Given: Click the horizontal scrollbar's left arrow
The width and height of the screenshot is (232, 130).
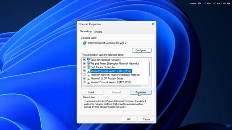Looking at the screenshot, I should pos(84,86).
